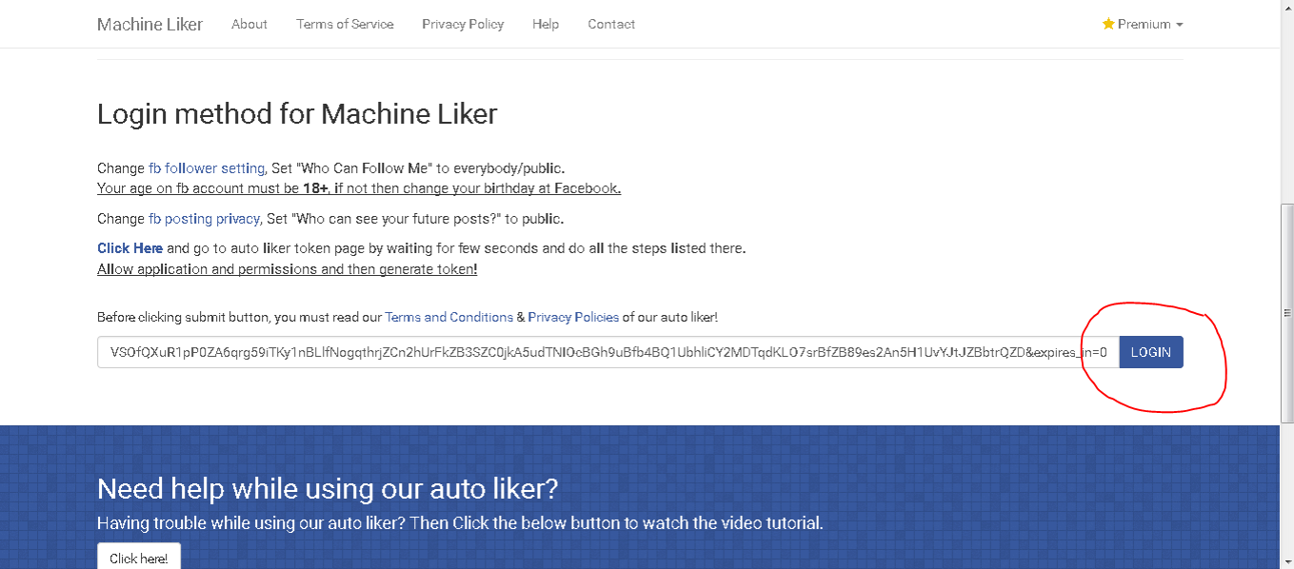1294x569 pixels.
Task: Click the 'Click here!' tutorial button
Action: 139,558
